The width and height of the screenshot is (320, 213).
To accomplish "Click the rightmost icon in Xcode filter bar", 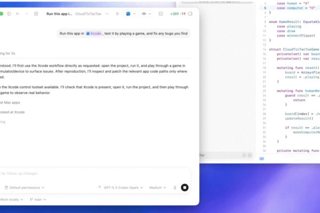I will point(250,155).
